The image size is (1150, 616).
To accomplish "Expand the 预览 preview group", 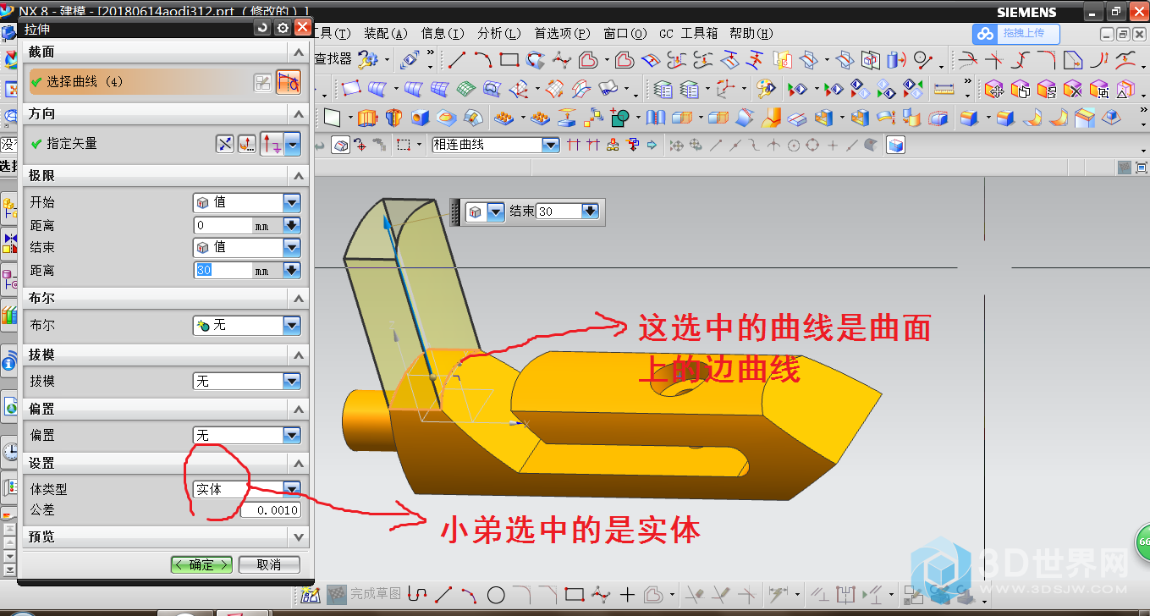I will [x=298, y=536].
